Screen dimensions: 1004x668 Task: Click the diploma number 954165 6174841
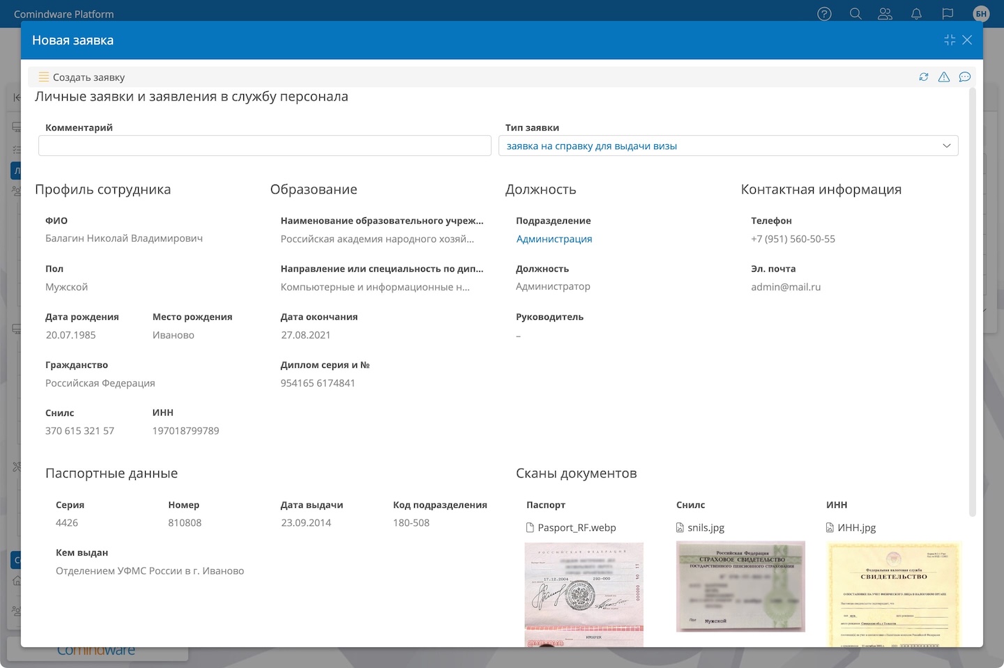[318, 383]
